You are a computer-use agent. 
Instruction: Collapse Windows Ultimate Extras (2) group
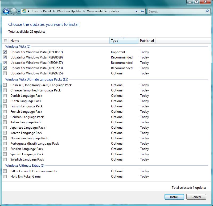pyautogui.click(x=25, y=165)
